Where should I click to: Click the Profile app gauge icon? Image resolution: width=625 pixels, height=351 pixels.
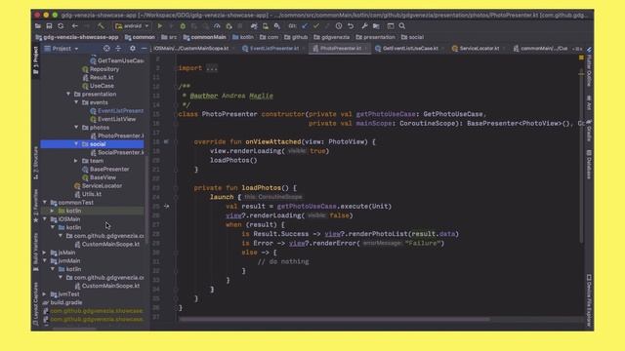217,26
